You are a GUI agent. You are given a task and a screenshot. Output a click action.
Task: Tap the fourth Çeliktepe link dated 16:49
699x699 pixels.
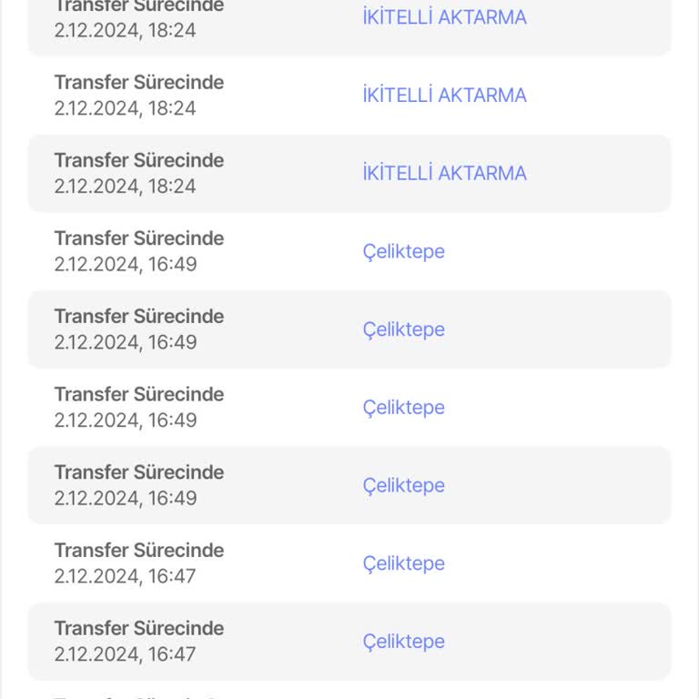[x=403, y=486]
